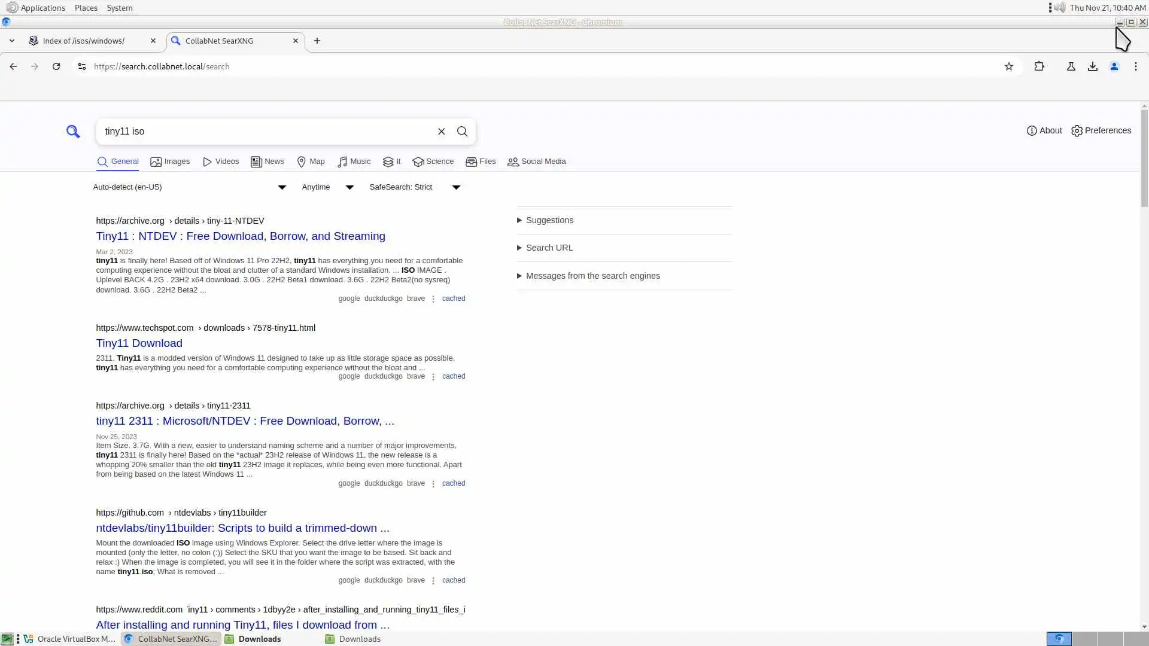This screenshot has width=1149, height=646.
Task: Click the magnifier search submit icon
Action: pos(462,132)
